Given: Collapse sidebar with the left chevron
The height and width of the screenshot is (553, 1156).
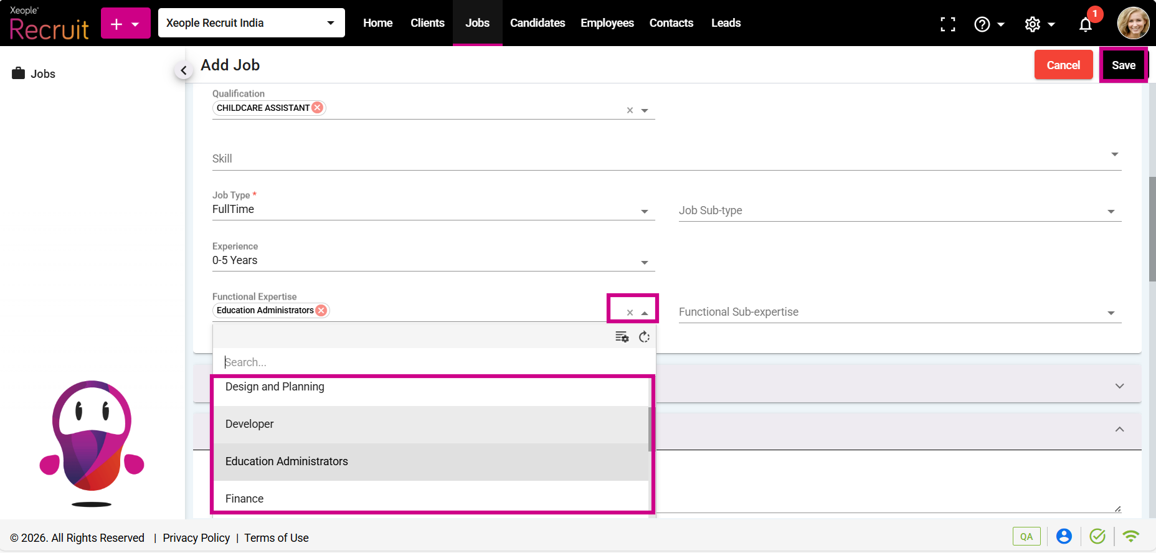Looking at the screenshot, I should tap(183, 70).
